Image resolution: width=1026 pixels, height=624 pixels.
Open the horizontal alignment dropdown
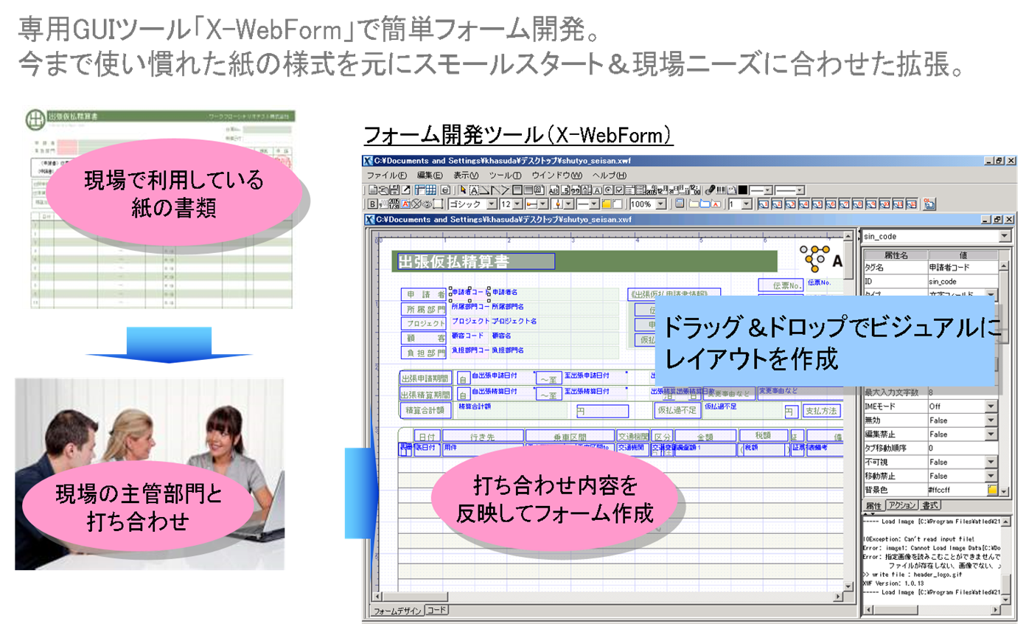coord(543,204)
